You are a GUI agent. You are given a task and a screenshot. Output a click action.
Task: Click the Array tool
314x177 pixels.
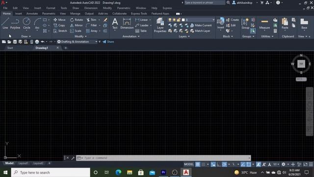pos(92,31)
